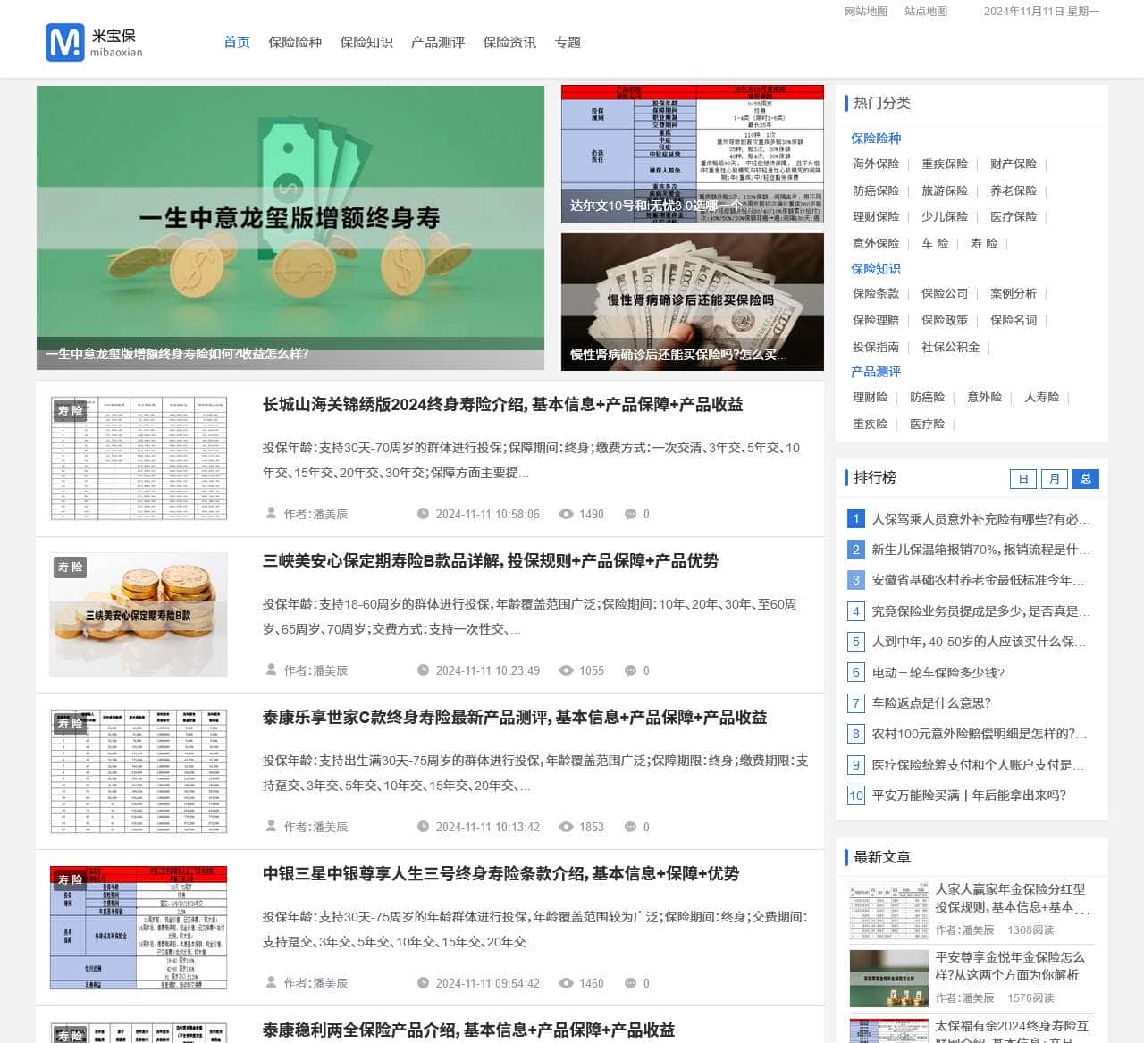Click 寿险 tag on 长城山海关 article thumbnail
Image resolution: width=1144 pixels, height=1043 pixels.
70,410
